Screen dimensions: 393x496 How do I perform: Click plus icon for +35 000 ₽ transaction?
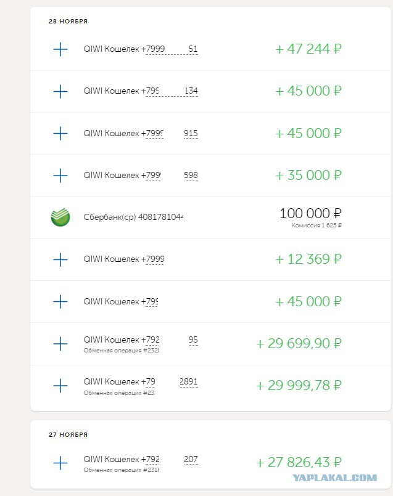[x=60, y=176]
